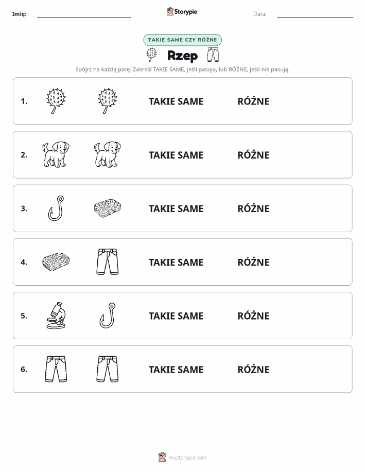This screenshot has height=472, width=365.
Task: Choose RÓŻNE for row 3
Action: coord(253,208)
